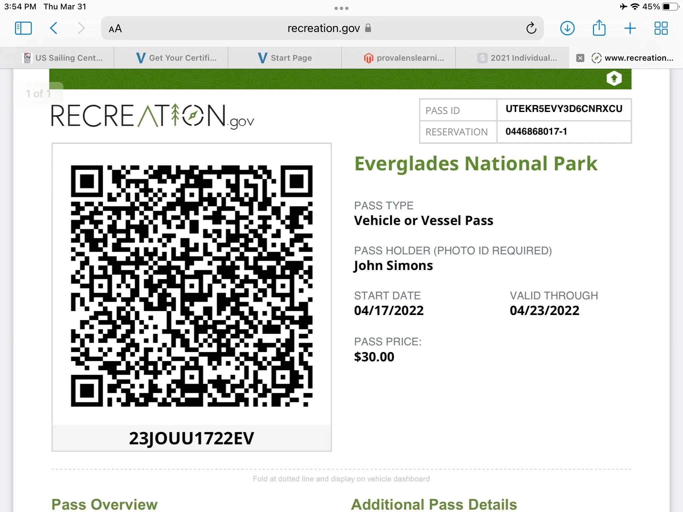Open the Safari downloads list
Screen dimensions: 683x512
pos(567,28)
